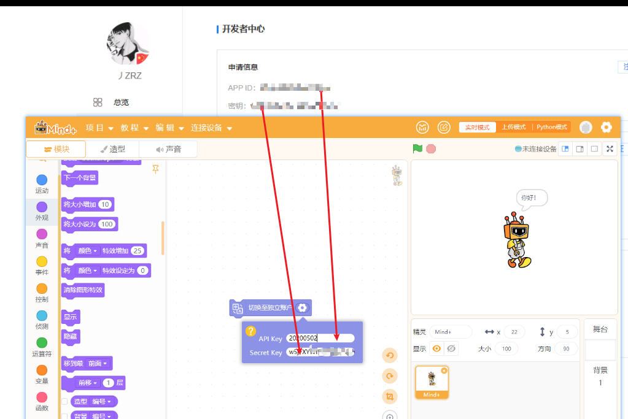The image size is (628, 419).
Task: Click the question mark help icon
Action: tap(250, 331)
